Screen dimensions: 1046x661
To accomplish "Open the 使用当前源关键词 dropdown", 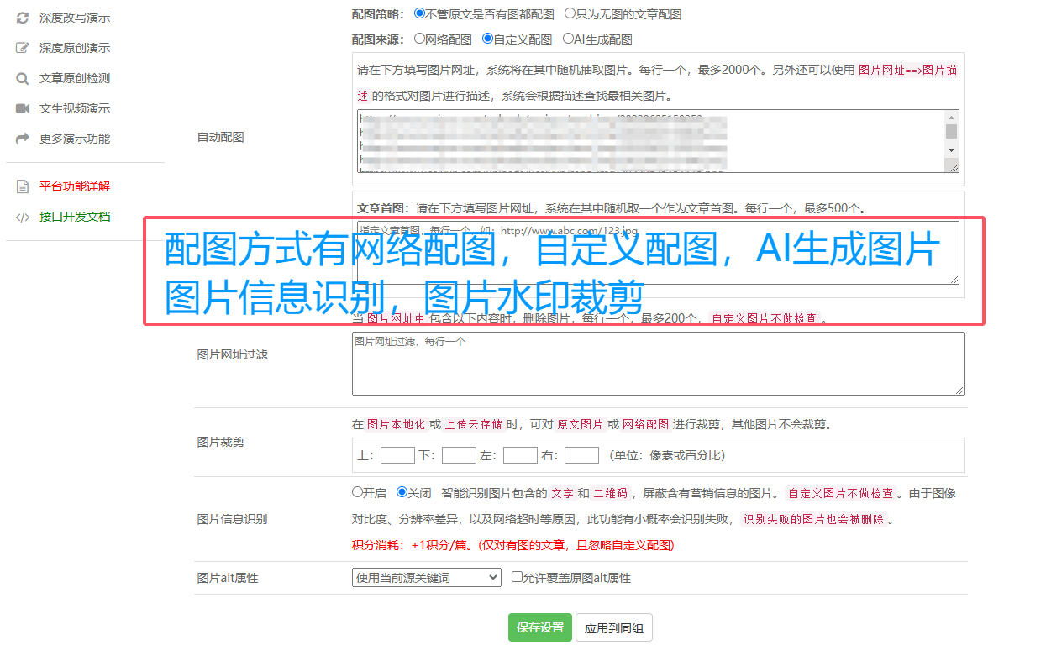I will [426, 577].
